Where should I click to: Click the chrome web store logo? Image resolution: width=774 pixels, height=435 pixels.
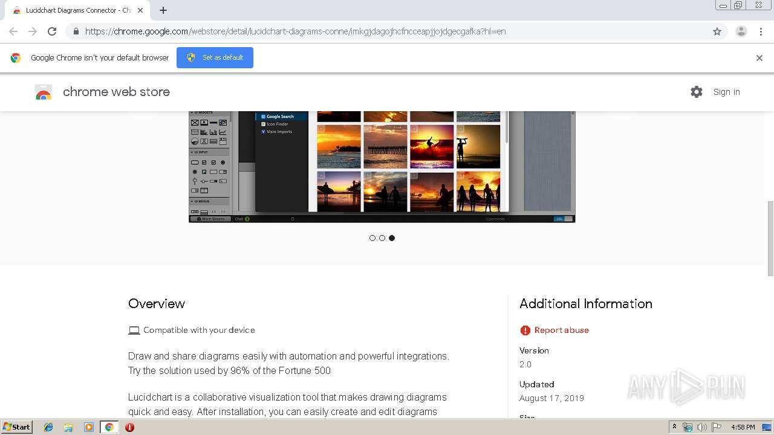pyautogui.click(x=44, y=92)
